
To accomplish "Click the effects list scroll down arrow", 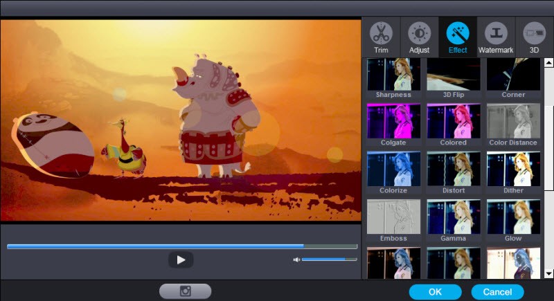I will tap(548, 273).
